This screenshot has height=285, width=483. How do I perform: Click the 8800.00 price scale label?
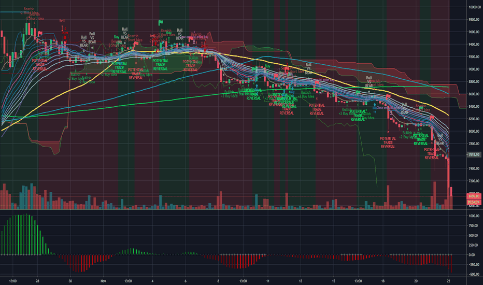[474, 82]
